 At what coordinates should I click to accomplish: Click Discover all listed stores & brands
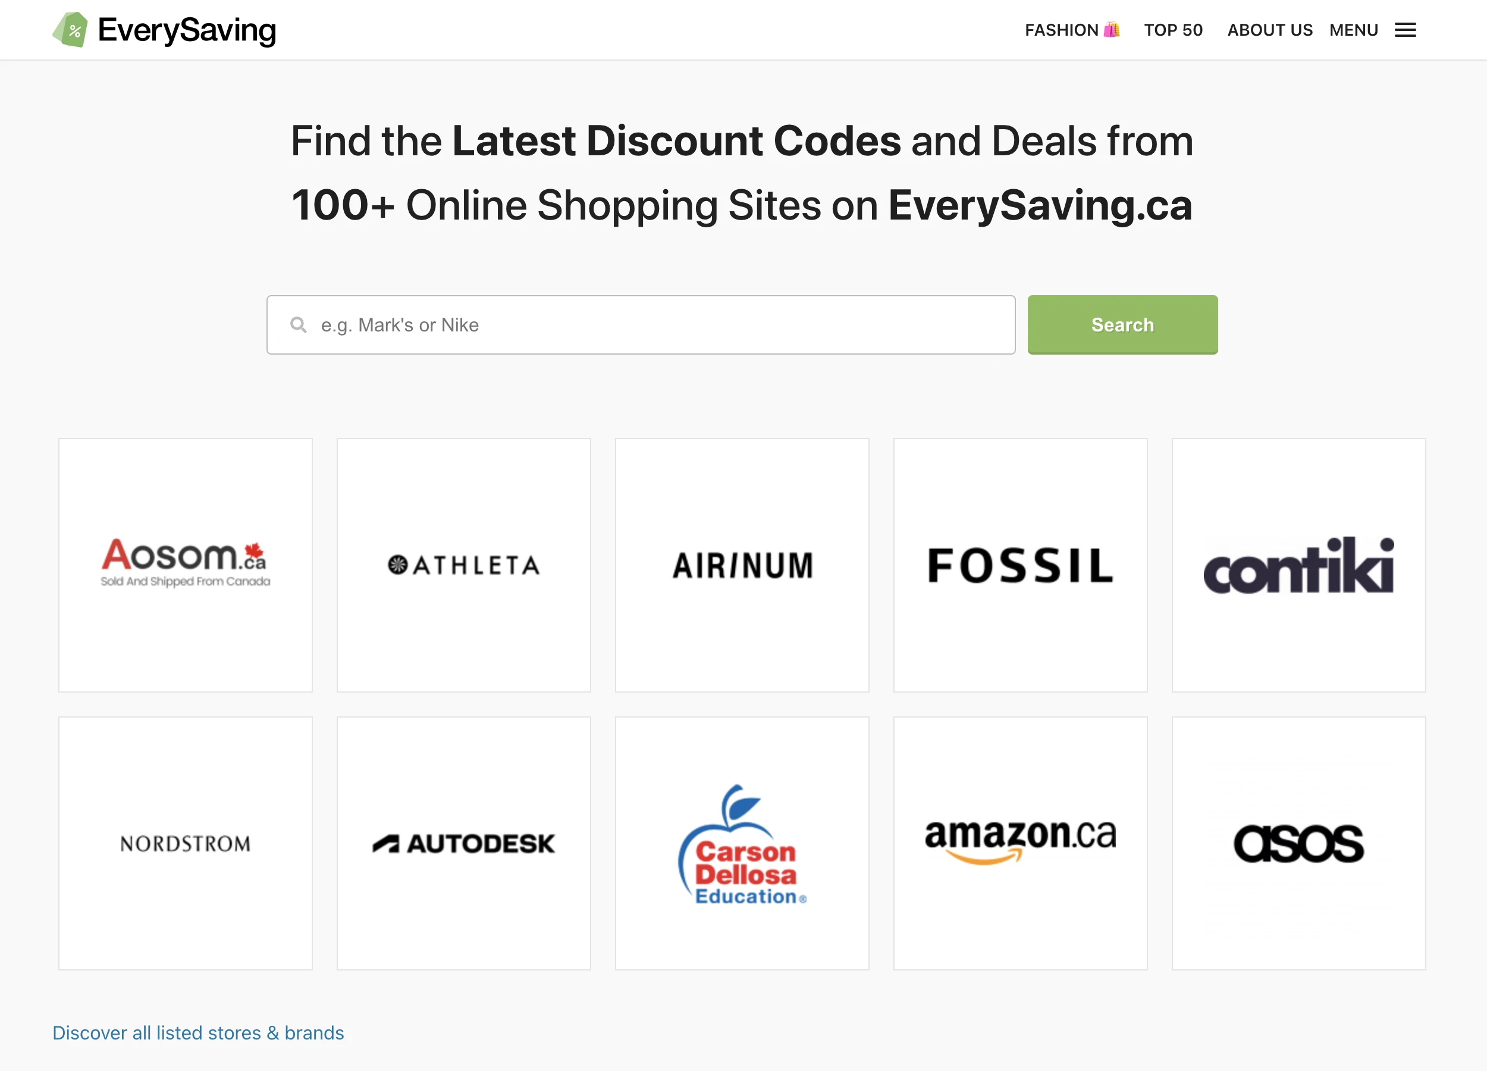point(198,1033)
